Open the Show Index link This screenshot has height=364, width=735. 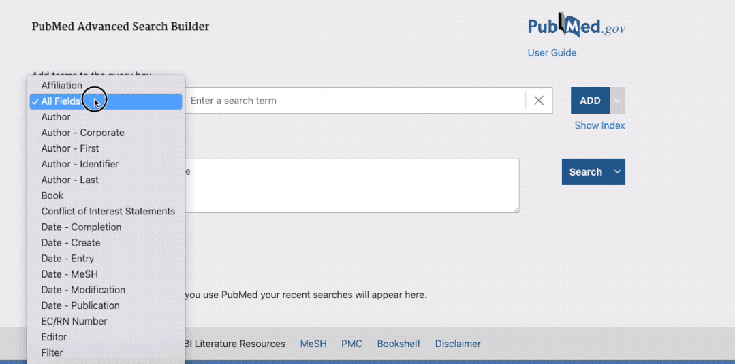point(599,126)
